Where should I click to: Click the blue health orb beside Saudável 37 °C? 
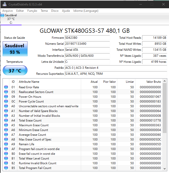(3, 15)
